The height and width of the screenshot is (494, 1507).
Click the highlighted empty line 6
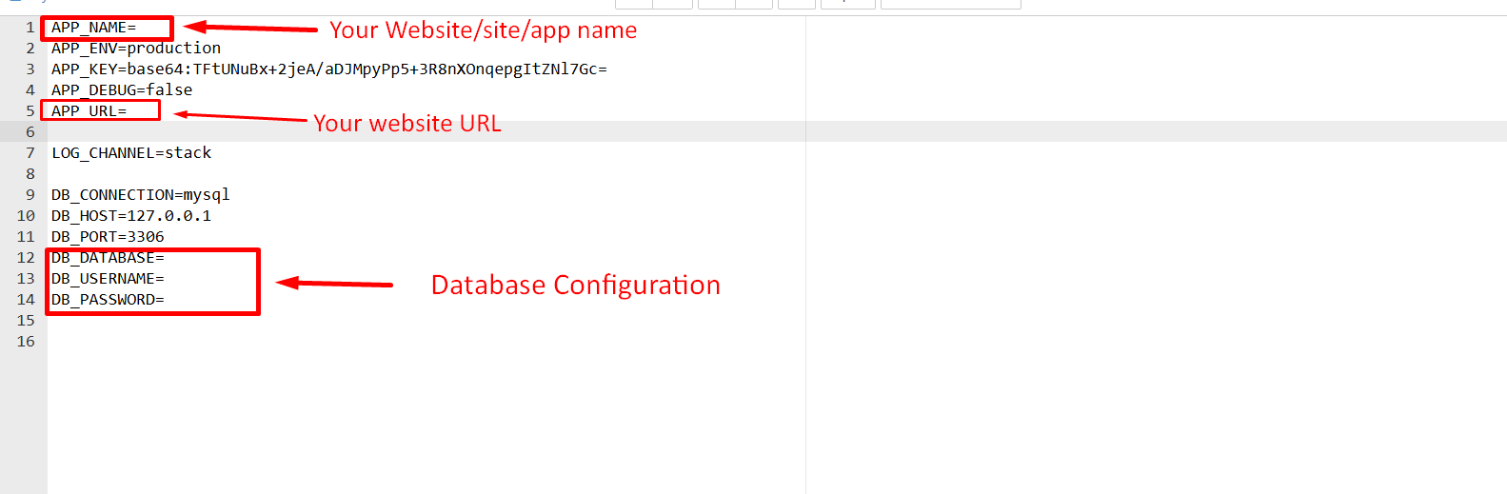click(381, 132)
